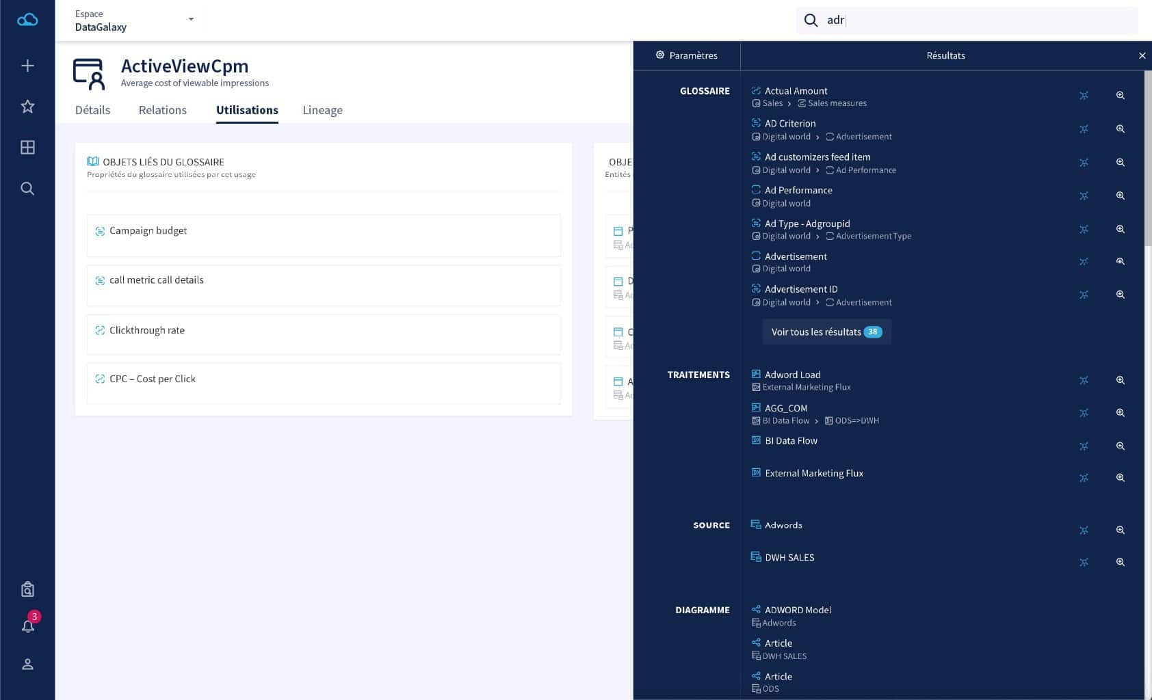
Task: Open the Relations tab
Action: coord(162,110)
